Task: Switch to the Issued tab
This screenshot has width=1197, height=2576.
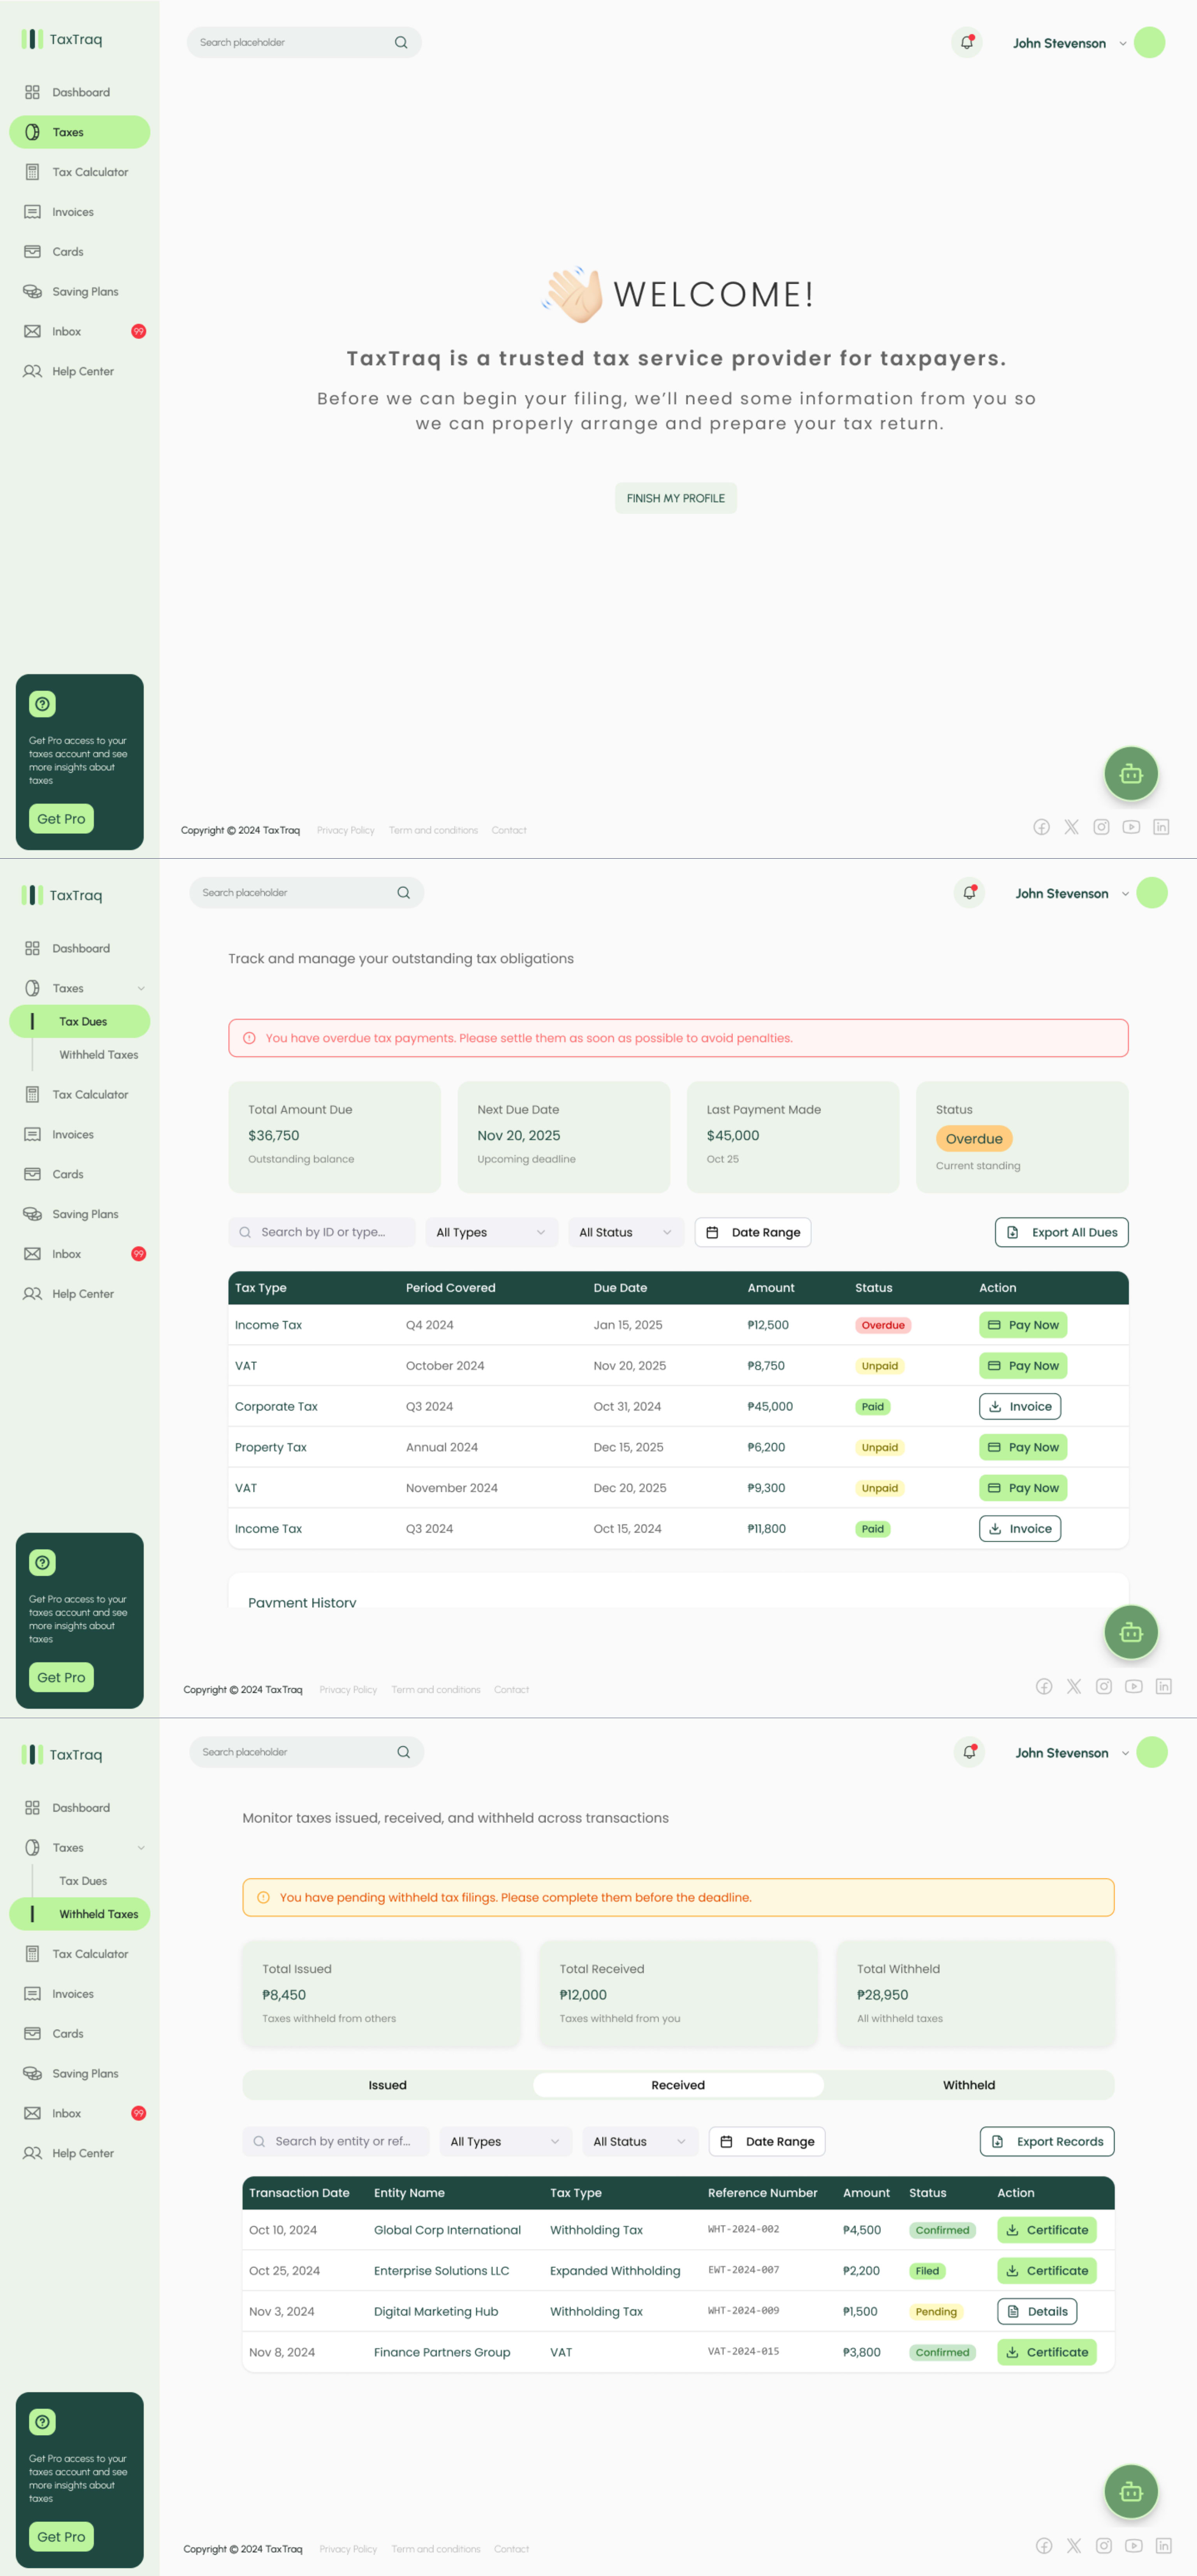Action: 387,2085
